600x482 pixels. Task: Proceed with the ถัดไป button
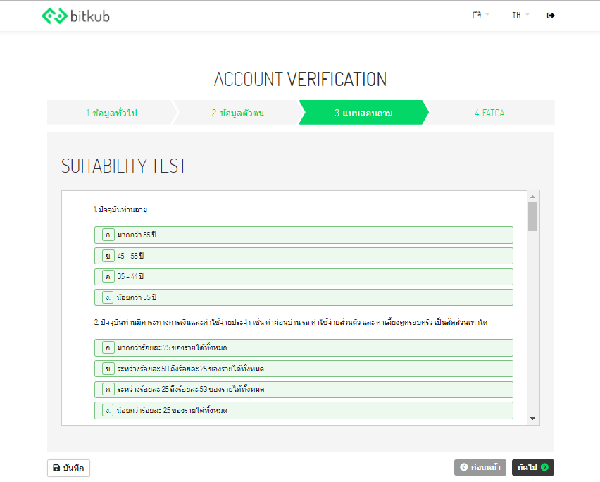coord(532,467)
